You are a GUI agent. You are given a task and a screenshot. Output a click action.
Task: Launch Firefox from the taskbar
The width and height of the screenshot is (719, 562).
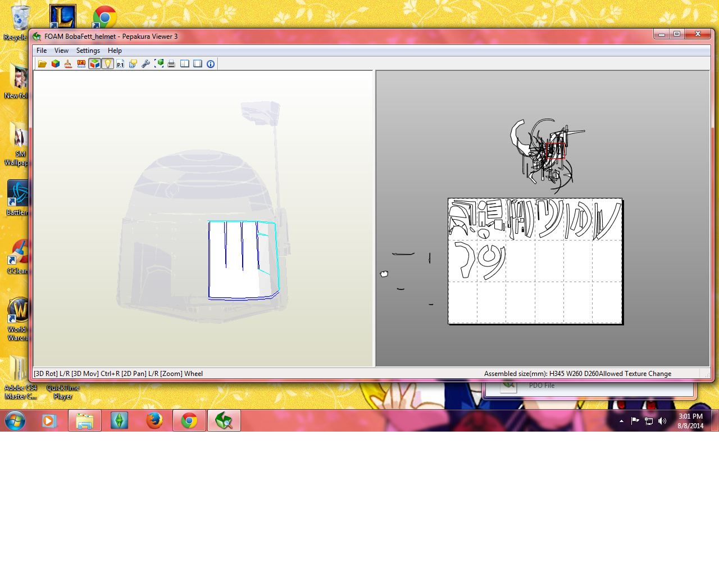(x=154, y=420)
